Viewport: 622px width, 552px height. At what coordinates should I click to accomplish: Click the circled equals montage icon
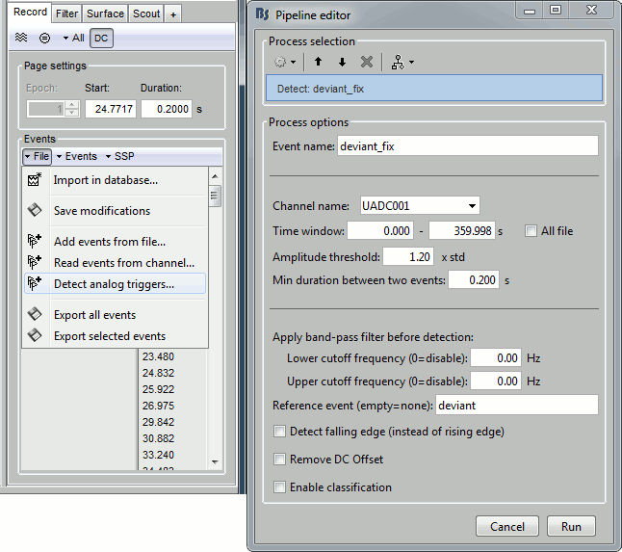click(45, 38)
